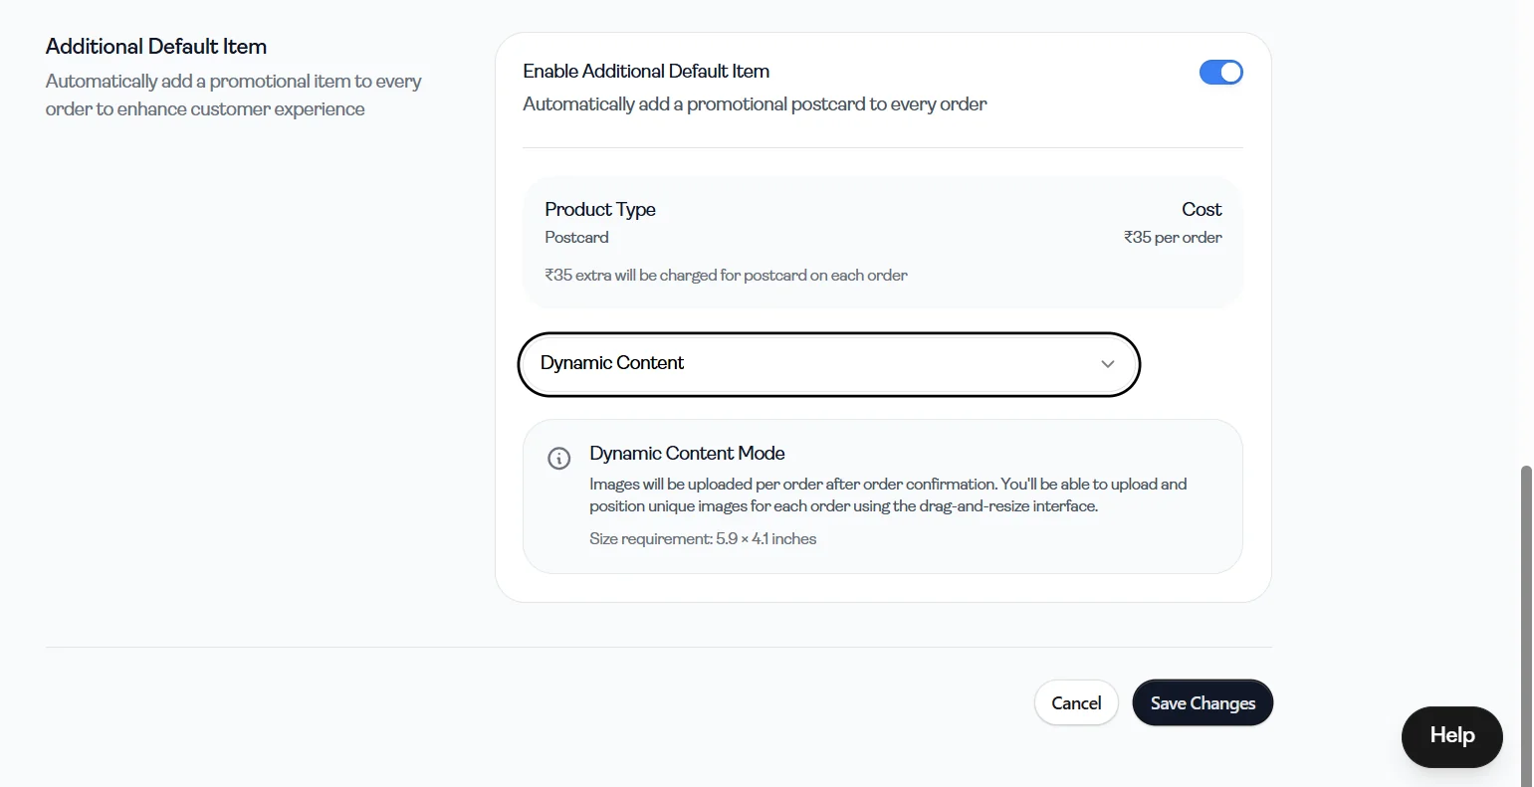This screenshot has width=1534, height=787.
Task: Disable the Enable Additional Default Item toggle
Action: click(x=1221, y=73)
